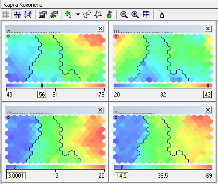Click scale label 13
This screenshot has width=218, height=184.
coord(55,176)
